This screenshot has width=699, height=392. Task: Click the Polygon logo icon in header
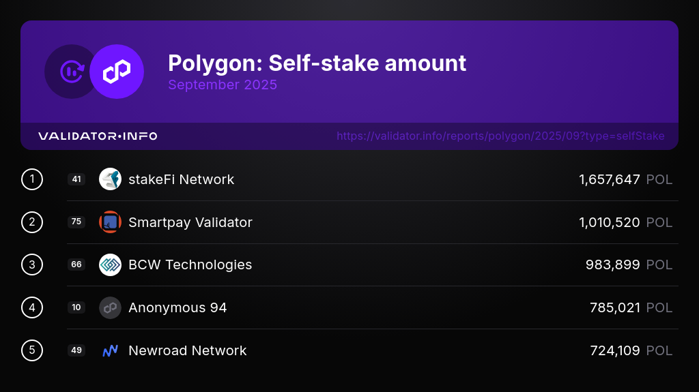(x=117, y=72)
